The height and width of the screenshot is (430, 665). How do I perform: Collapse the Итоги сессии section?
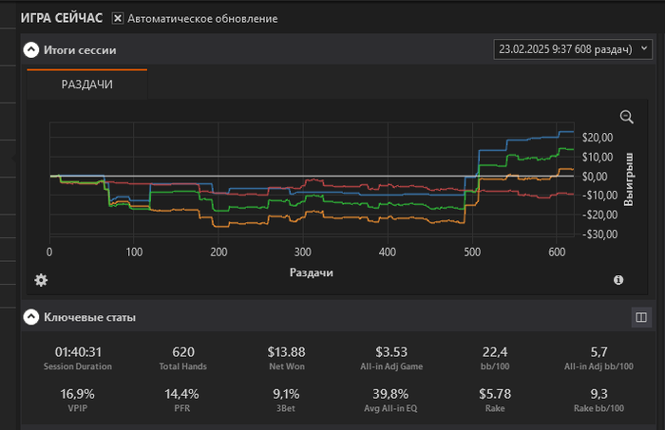[x=31, y=49]
